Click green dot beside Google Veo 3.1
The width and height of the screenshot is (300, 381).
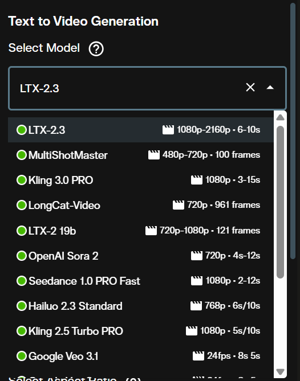pos(22,356)
